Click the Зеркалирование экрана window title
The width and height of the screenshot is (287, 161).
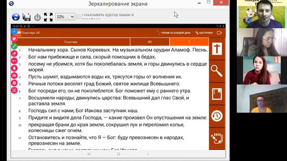click(118, 4)
